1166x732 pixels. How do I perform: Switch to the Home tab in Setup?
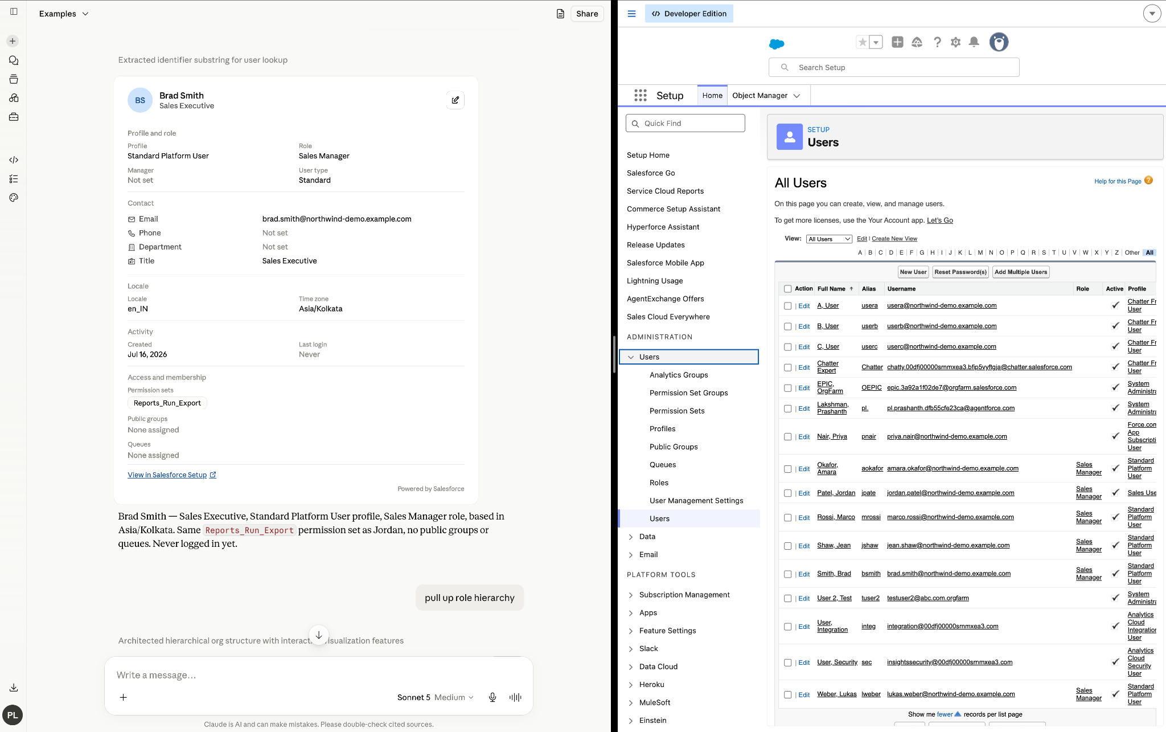pos(712,95)
